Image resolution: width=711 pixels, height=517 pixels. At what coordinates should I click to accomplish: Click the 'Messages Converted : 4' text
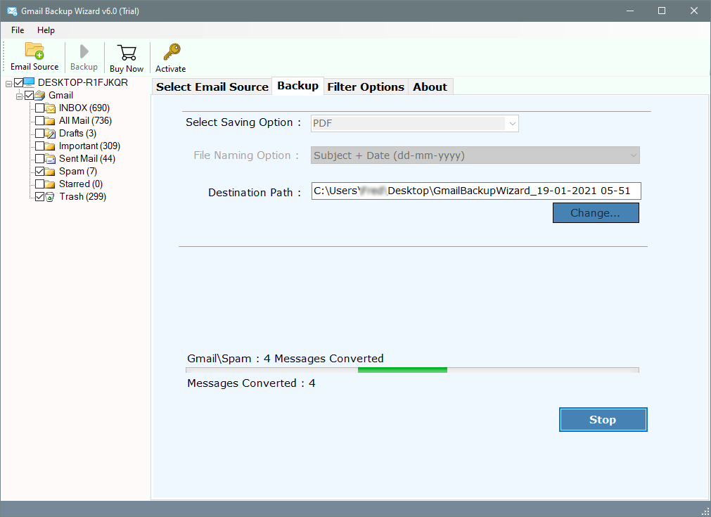click(251, 383)
